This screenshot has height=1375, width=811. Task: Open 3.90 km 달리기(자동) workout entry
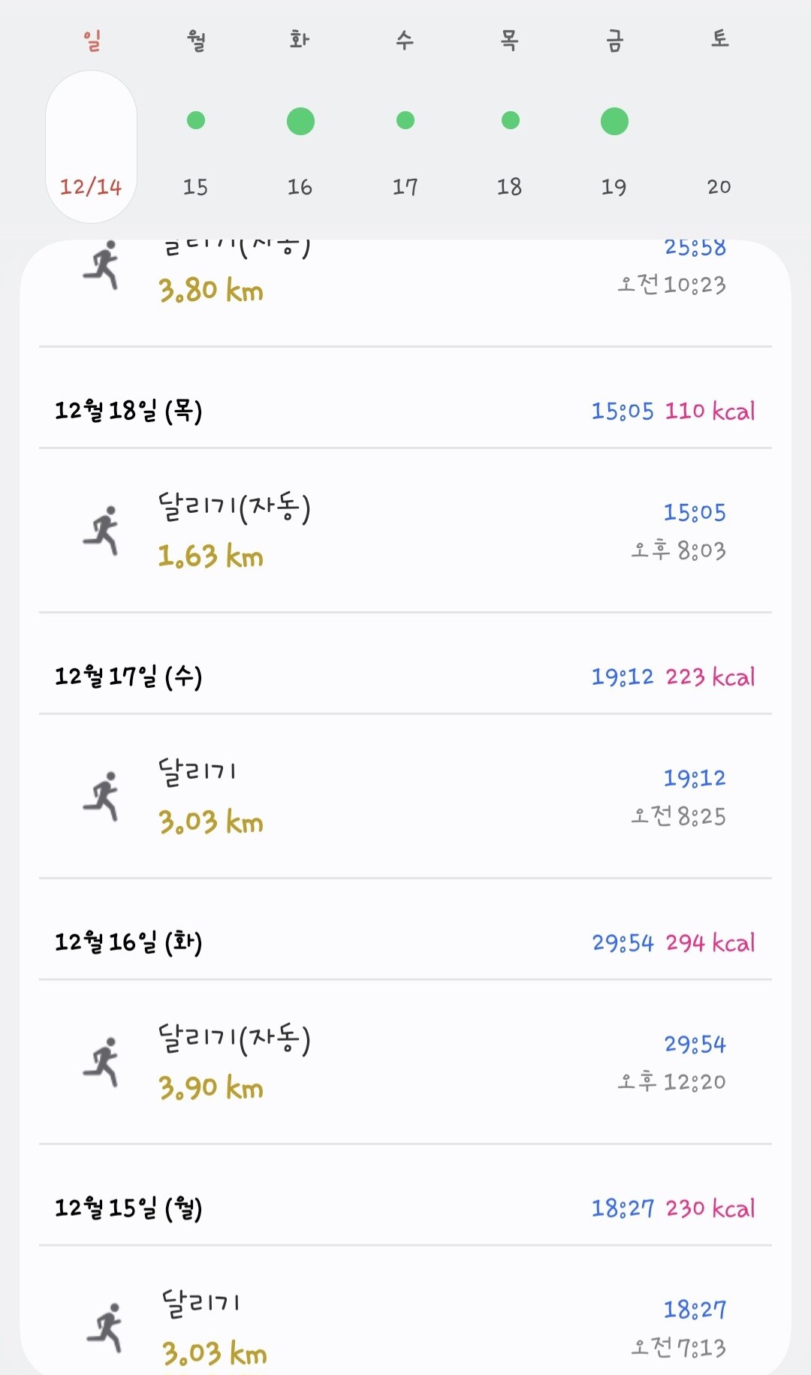(405, 1063)
